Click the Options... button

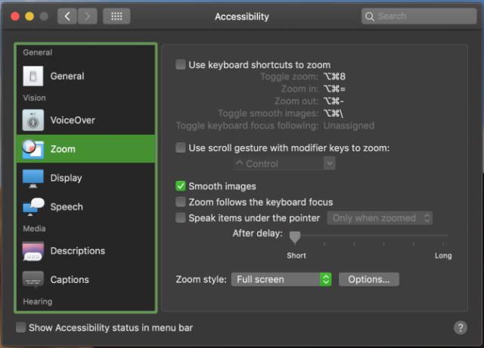point(369,279)
